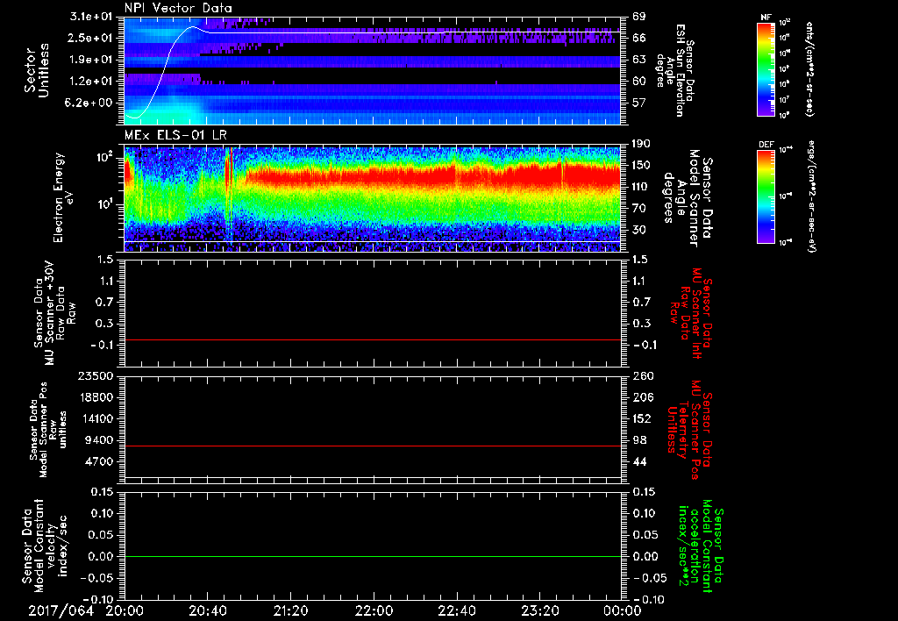Viewport: 898px width, 621px height.
Task: Click the "57" sun elevation tick value
Action: [x=639, y=103]
